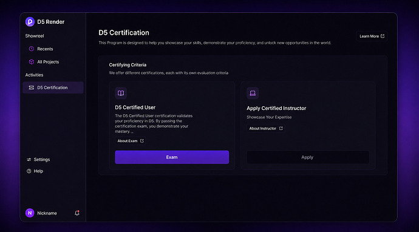Click the D5 Certification ticket icon
Screen dimensions: 419x232
31,87
